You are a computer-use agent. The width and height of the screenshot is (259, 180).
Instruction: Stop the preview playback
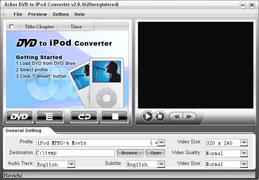click(x=160, y=117)
